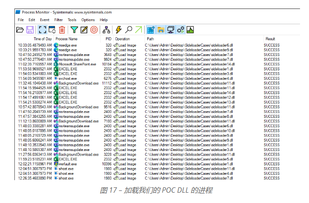Toggle the Capture events icon

click(x=42, y=30)
